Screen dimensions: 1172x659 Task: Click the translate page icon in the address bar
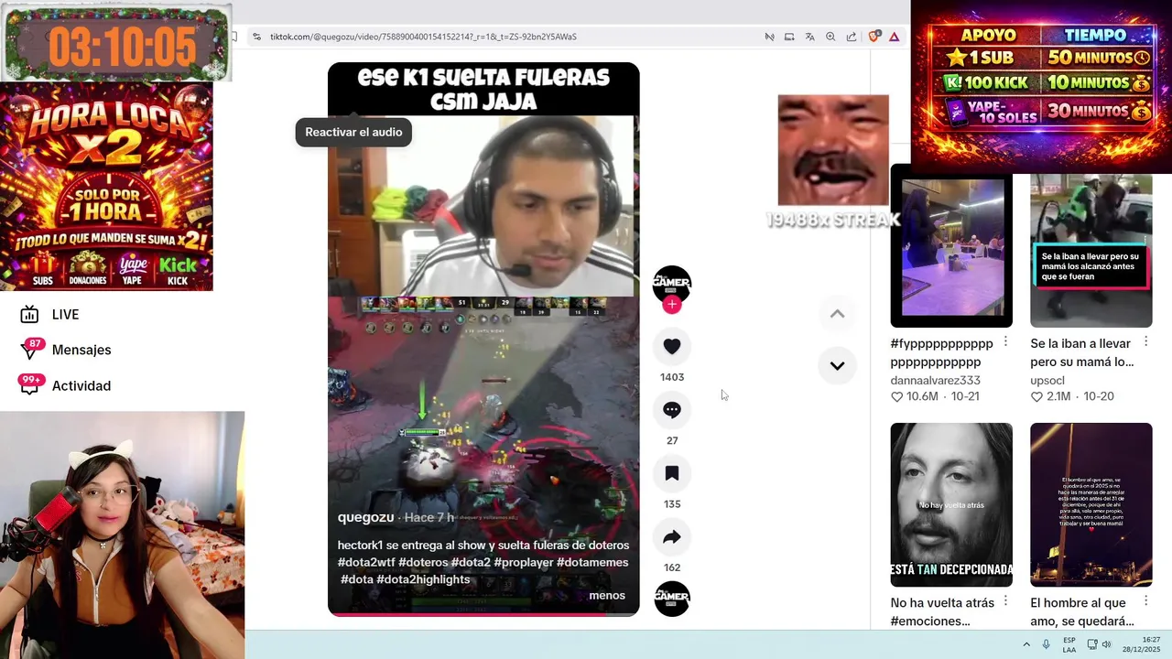809,37
